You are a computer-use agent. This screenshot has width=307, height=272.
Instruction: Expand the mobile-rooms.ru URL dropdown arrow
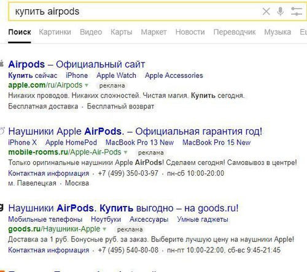(x=126, y=152)
